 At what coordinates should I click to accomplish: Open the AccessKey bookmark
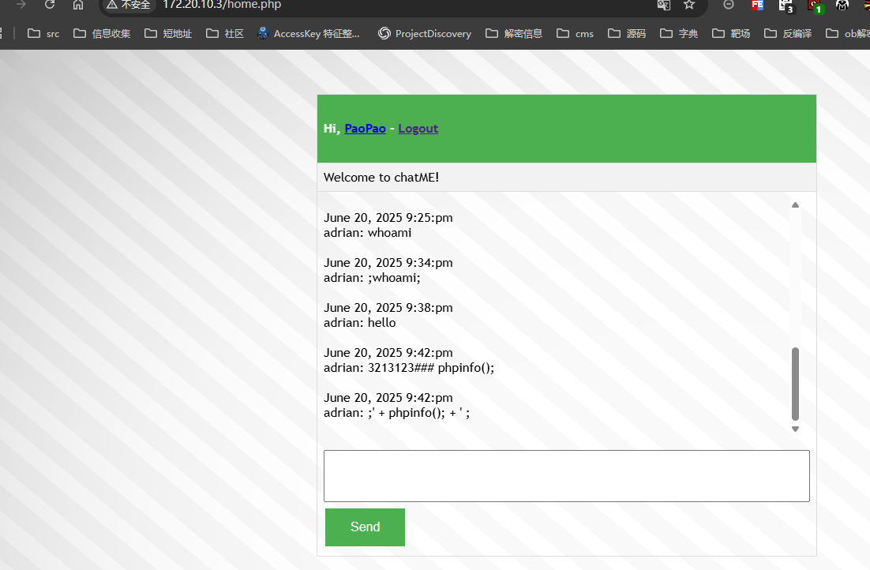click(x=307, y=33)
